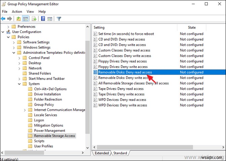This screenshot has width=226, height=161.
Task: Click settings list horizontal scrollbar left arrow
Action: click(x=94, y=147)
